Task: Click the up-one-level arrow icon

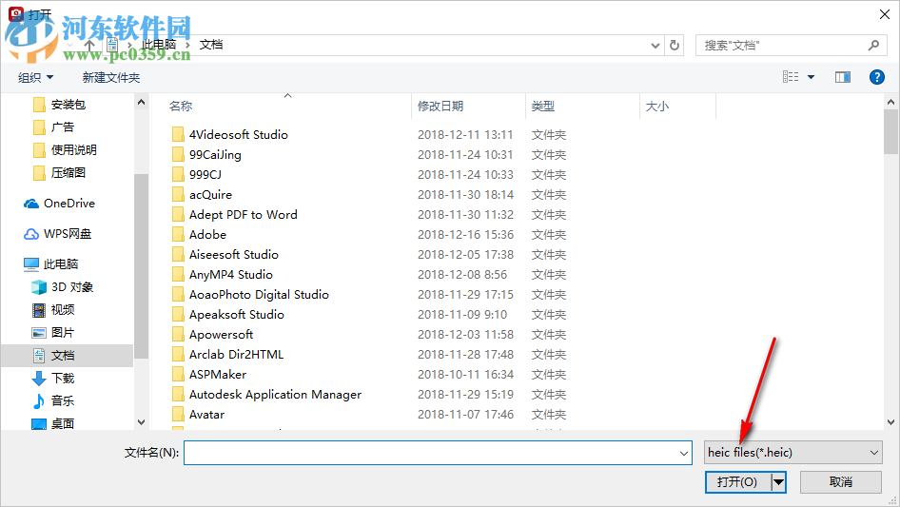Action: click(x=89, y=45)
